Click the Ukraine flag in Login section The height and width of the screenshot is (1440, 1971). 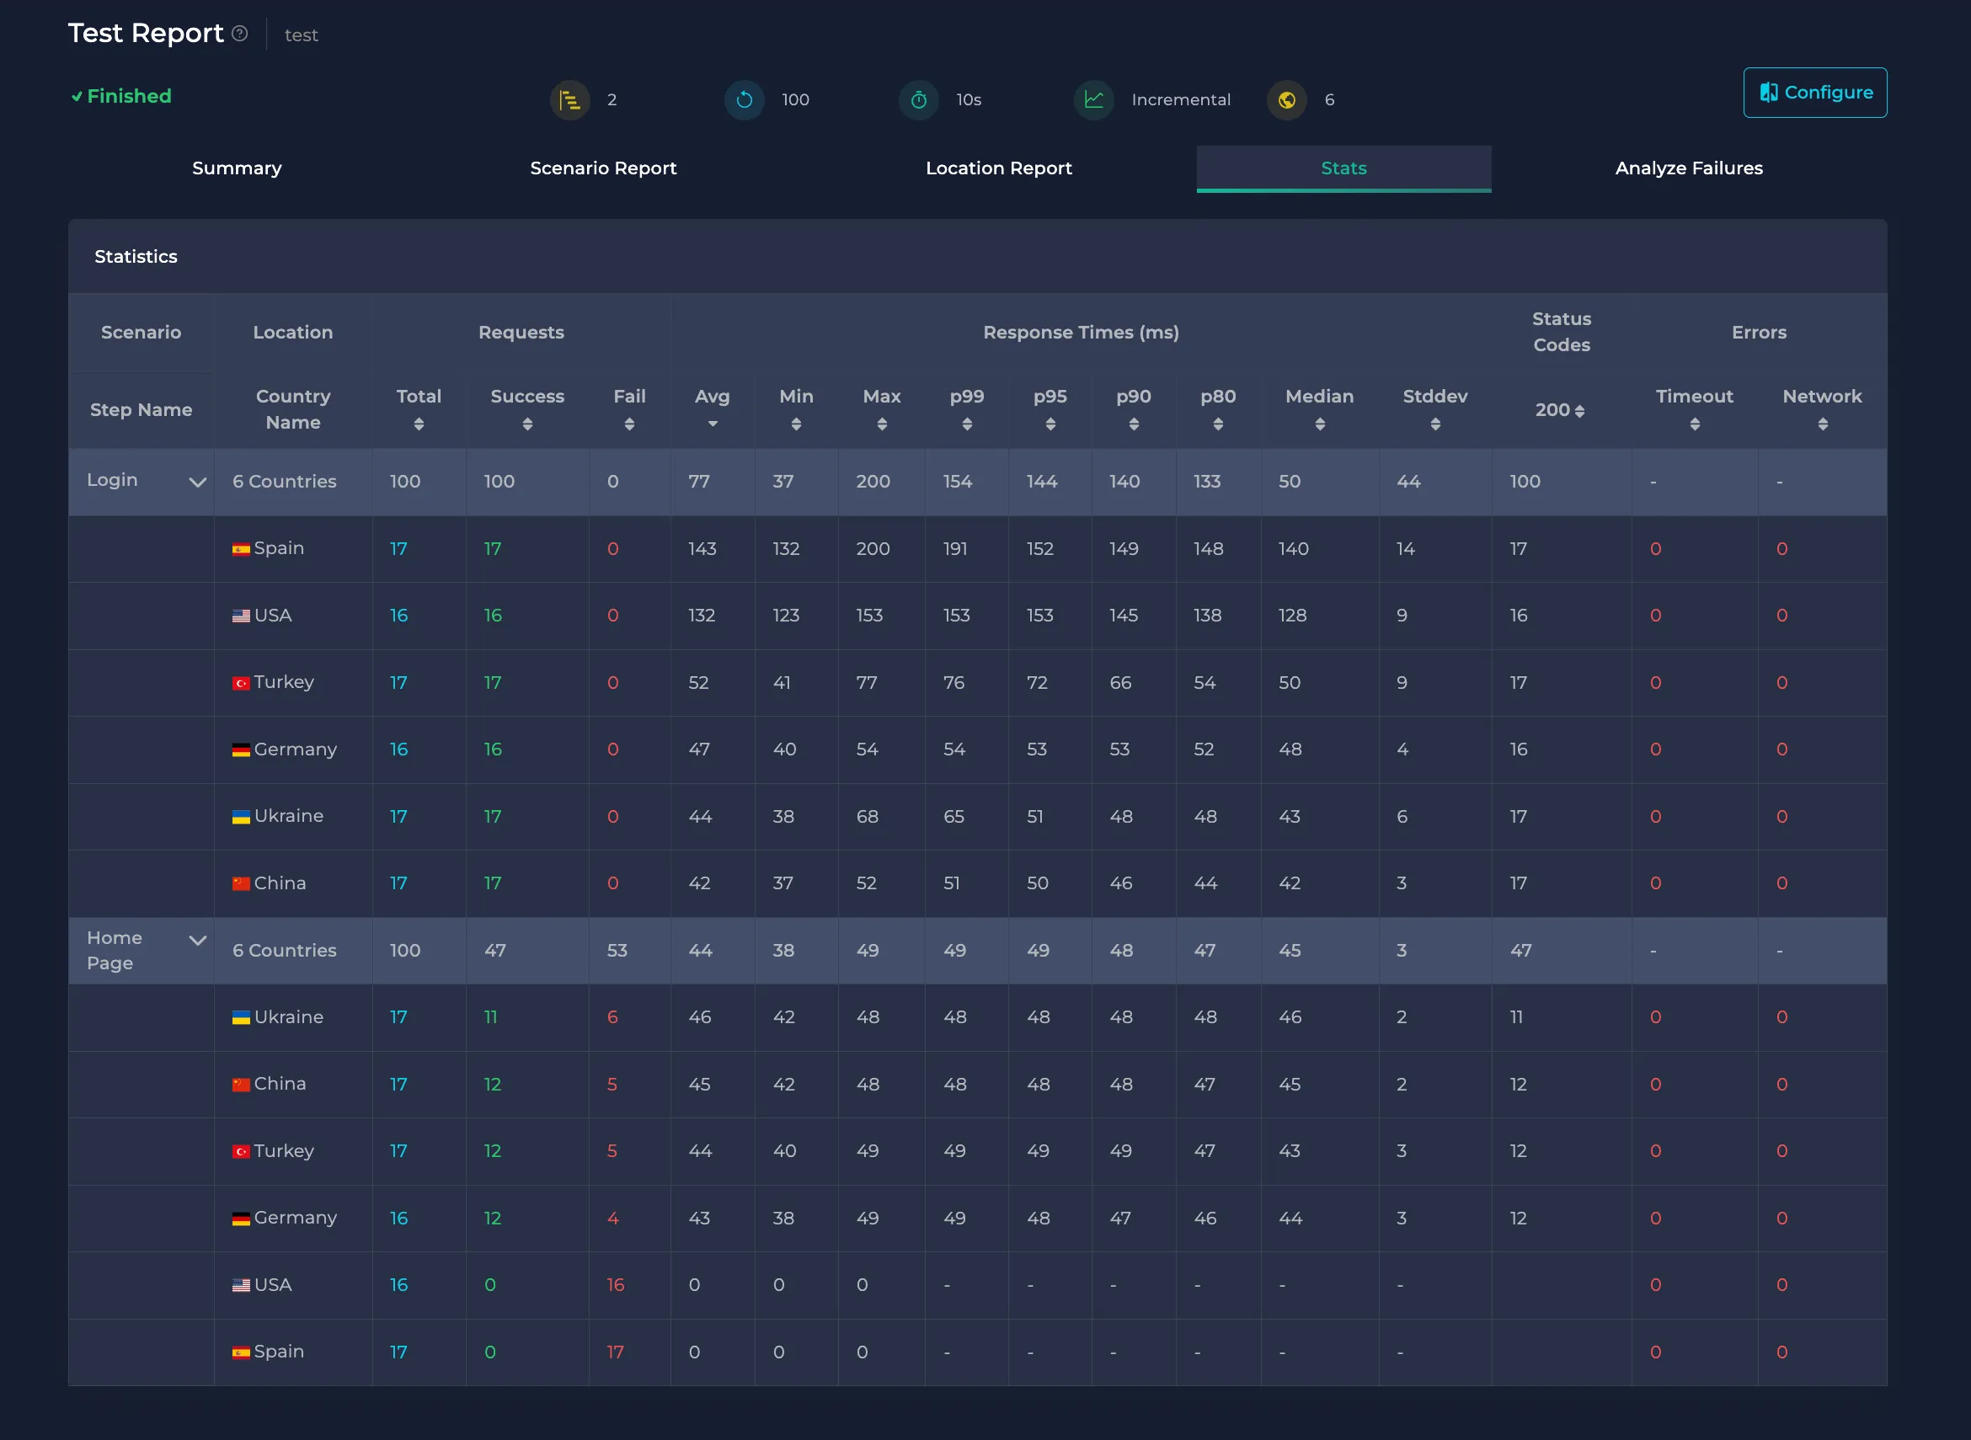242,817
